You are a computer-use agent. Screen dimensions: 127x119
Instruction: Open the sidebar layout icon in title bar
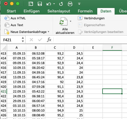click(x=31, y=4)
